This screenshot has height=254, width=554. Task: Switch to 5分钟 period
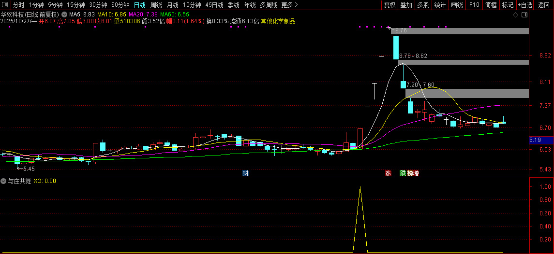[x=56, y=5]
